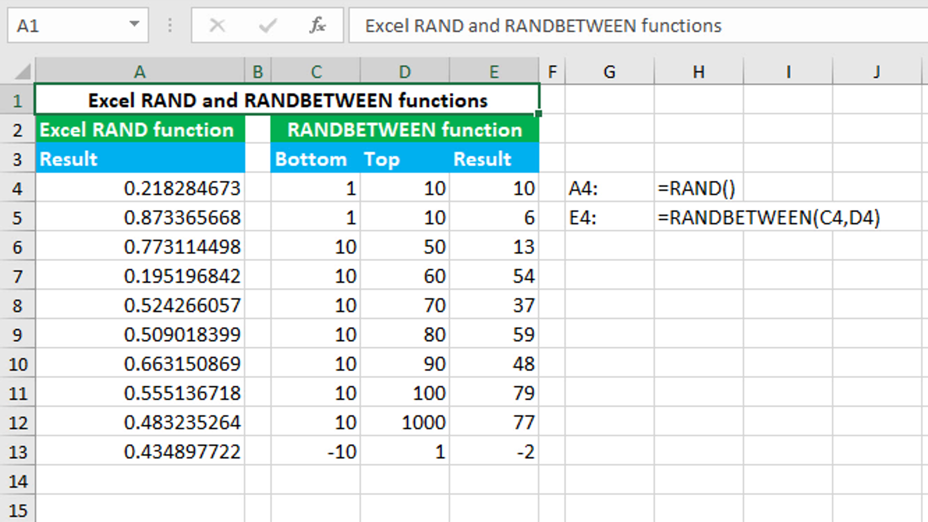The width and height of the screenshot is (928, 522).
Task: Select column B header
Action: (x=258, y=72)
